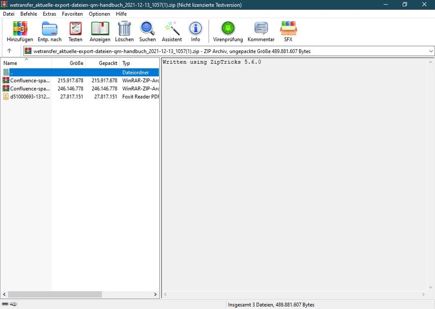435x309 pixels.
Task: Click the PDF icon of d51000693 file
Action: coord(6,97)
